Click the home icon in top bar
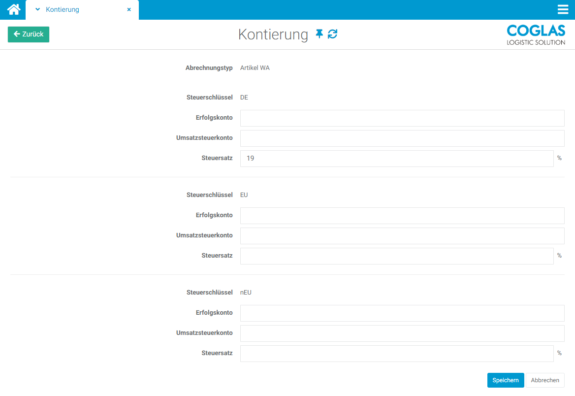Image resolution: width=575 pixels, height=396 pixels. click(13, 9)
